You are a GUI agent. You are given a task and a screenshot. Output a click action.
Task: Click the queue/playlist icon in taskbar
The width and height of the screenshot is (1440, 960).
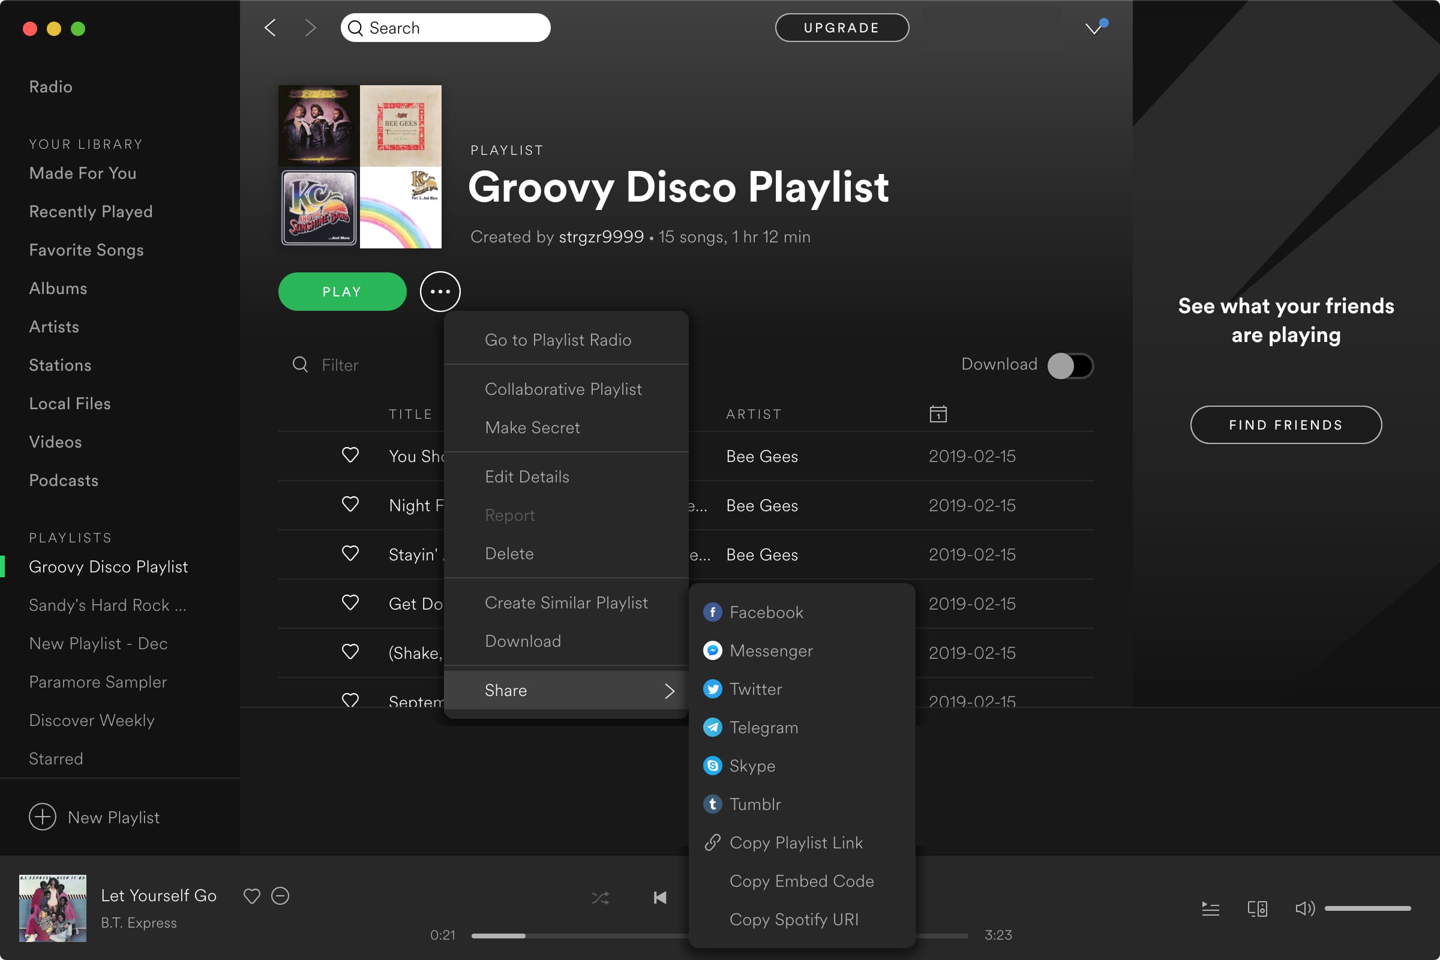[1208, 908]
